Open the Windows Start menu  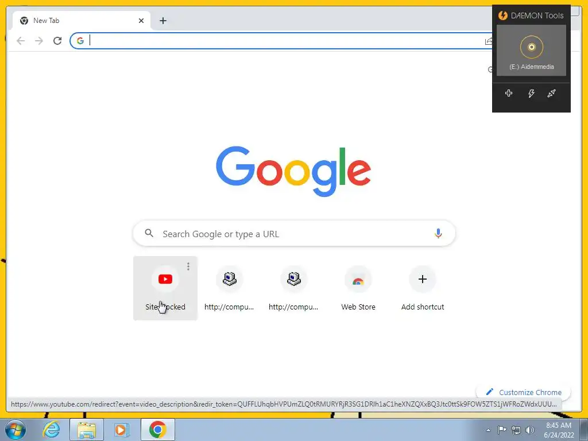[x=16, y=430]
